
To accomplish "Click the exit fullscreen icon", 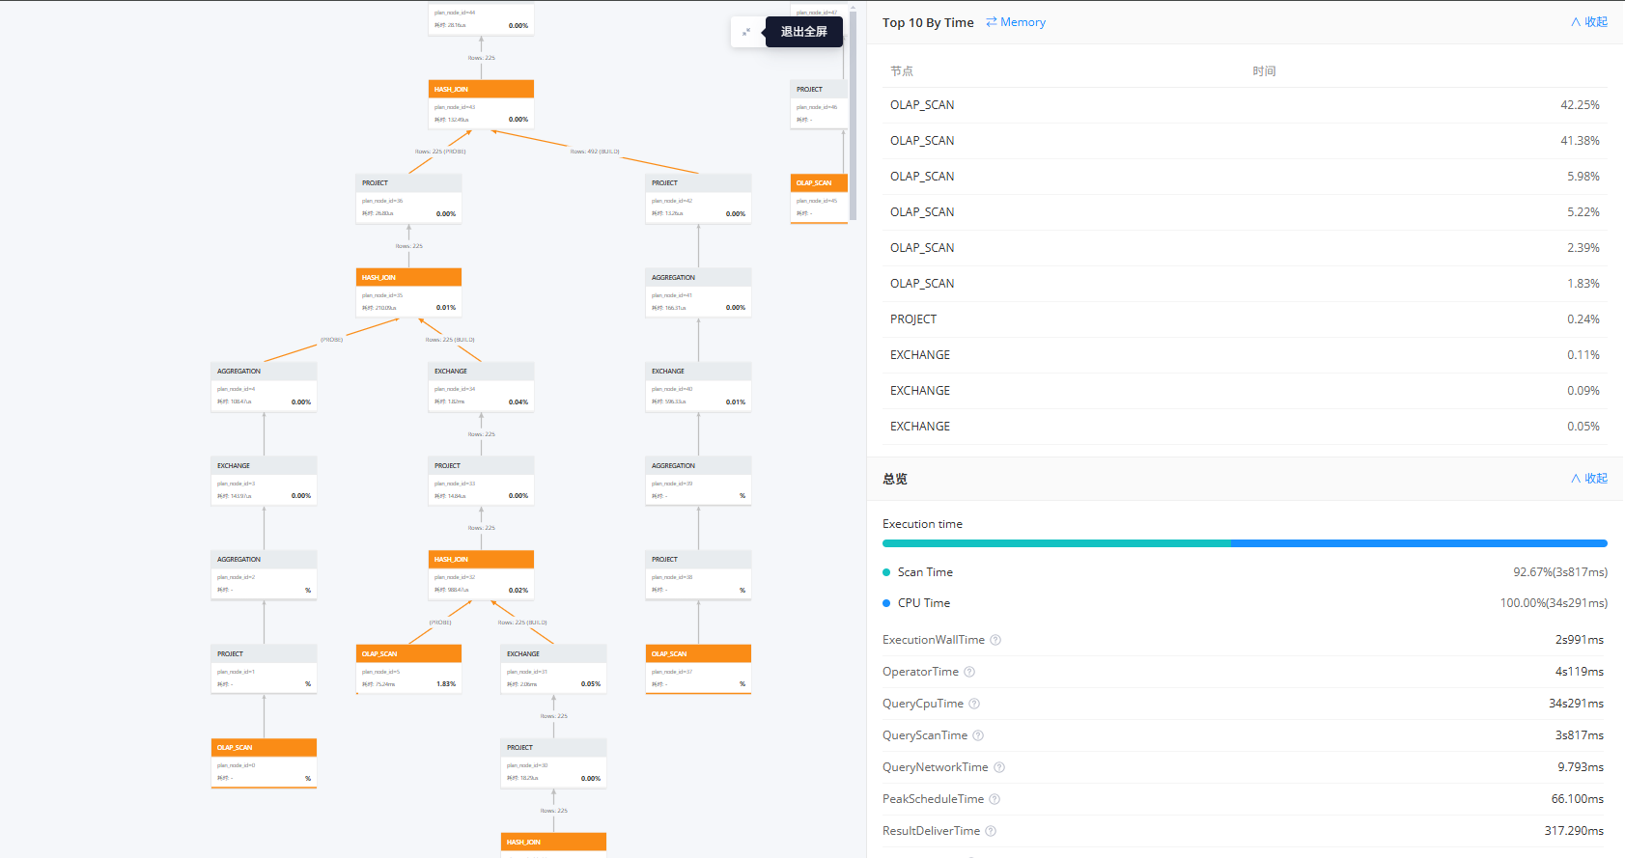I will pyautogui.click(x=746, y=32).
